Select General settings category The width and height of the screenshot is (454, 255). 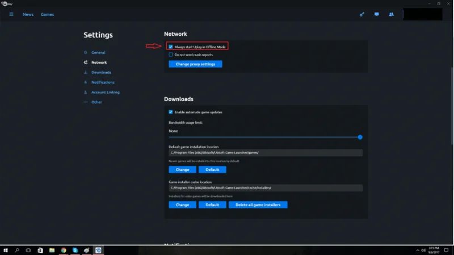pos(98,52)
